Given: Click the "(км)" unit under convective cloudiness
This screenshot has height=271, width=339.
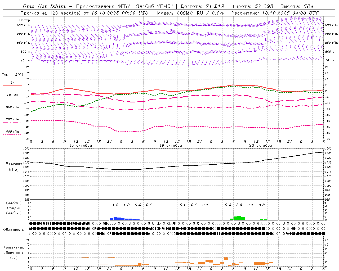Looking at the screenshot, I should pos(14,258).
